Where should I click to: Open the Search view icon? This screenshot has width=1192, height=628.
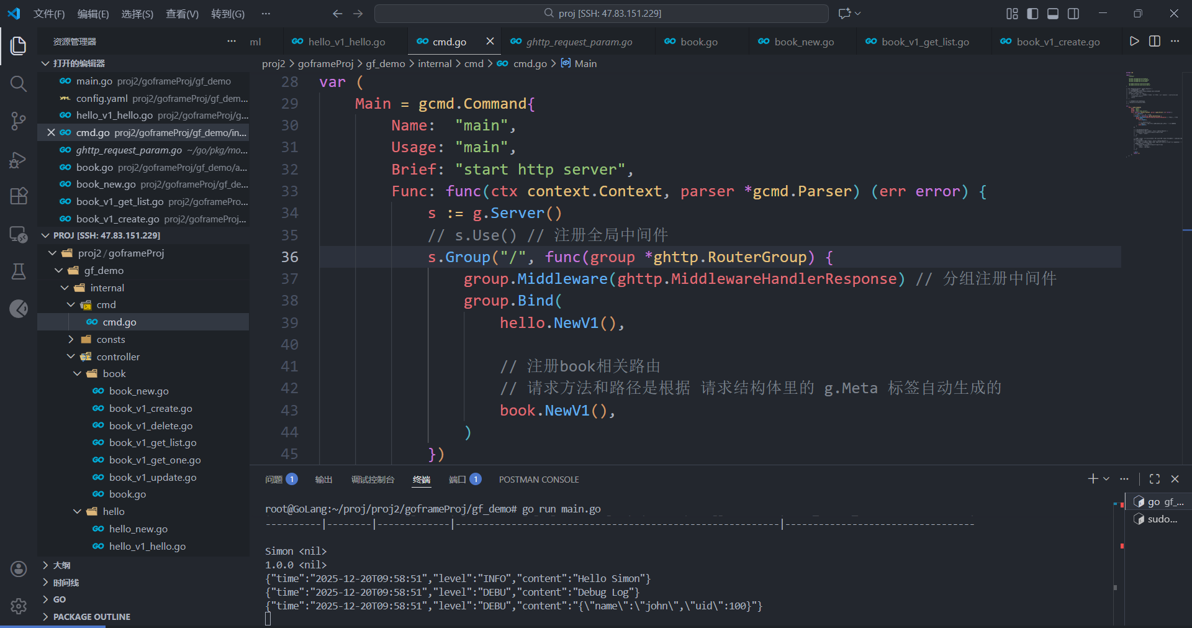coord(19,84)
